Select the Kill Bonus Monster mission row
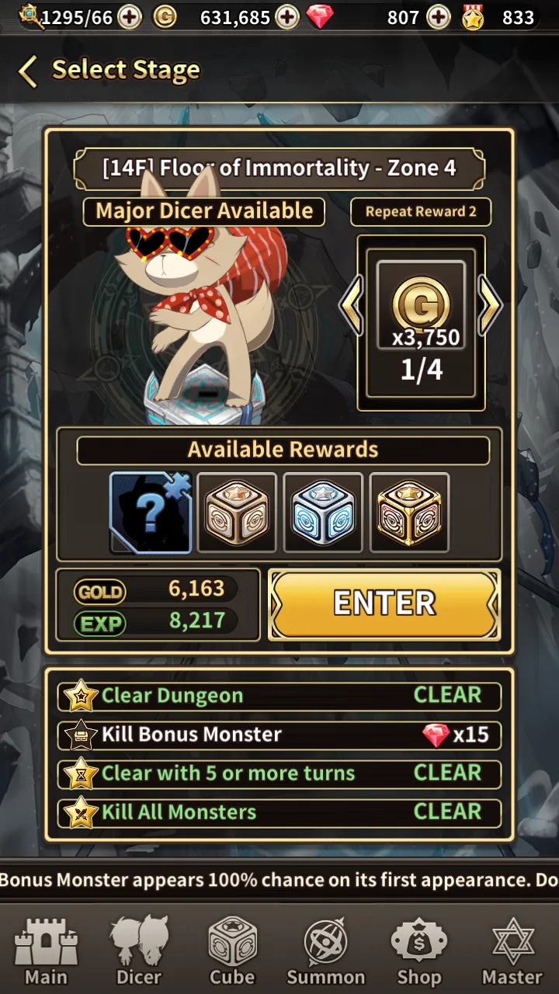 279,735
